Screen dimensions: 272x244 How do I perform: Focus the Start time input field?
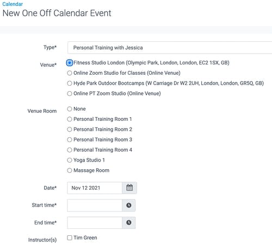click(x=95, y=205)
